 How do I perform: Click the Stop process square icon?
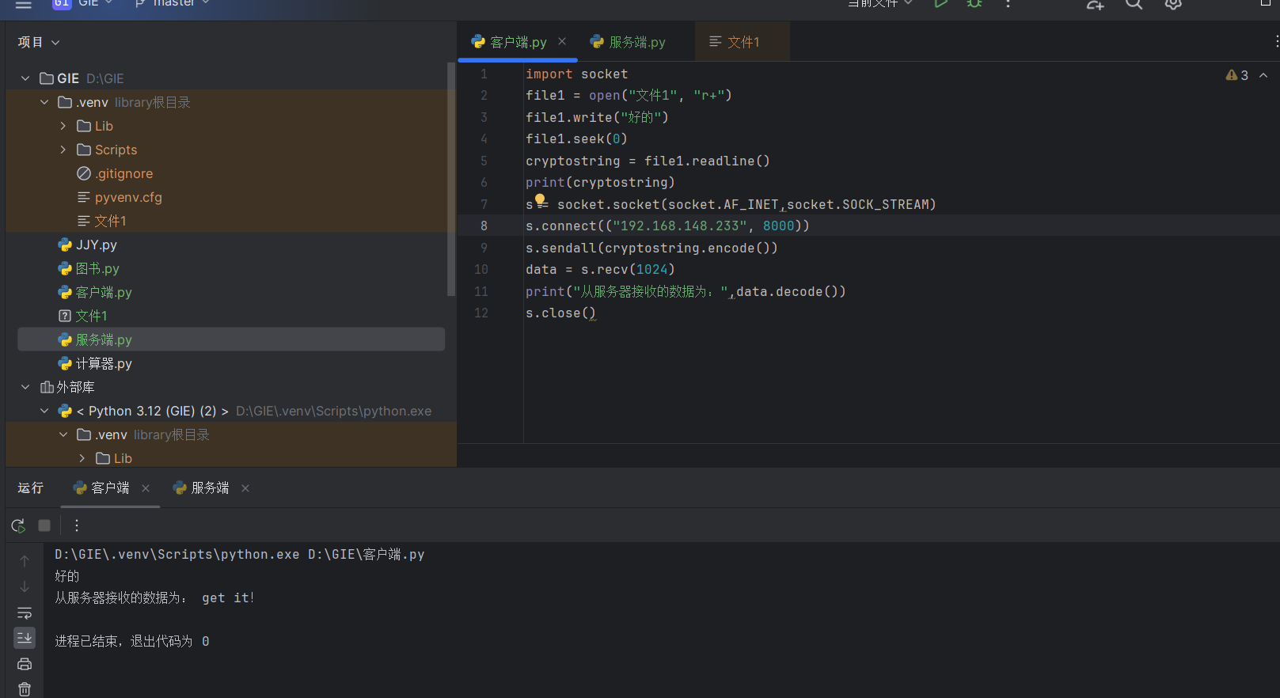pyautogui.click(x=44, y=525)
